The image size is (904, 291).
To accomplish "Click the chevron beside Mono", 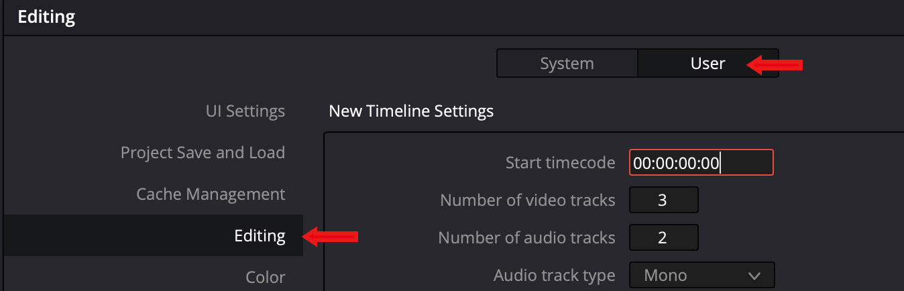I will coord(754,276).
